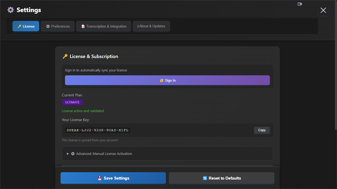The width and height of the screenshot is (337, 189).
Task: Select the License tab
Action: coord(26,26)
